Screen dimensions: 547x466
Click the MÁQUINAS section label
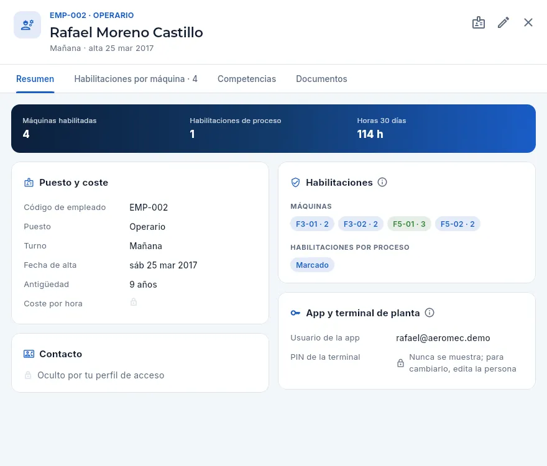[x=311, y=206]
